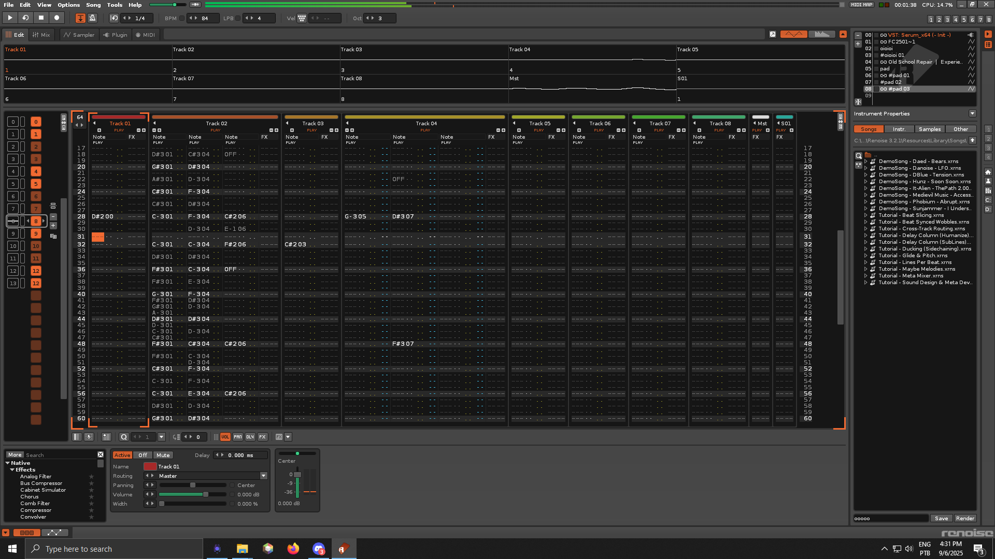This screenshot has width=995, height=559.
Task: Open the Routing Master dropdown
Action: click(263, 476)
